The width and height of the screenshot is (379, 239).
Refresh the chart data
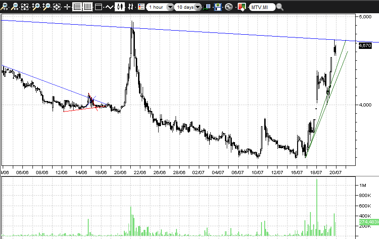coord(229,7)
